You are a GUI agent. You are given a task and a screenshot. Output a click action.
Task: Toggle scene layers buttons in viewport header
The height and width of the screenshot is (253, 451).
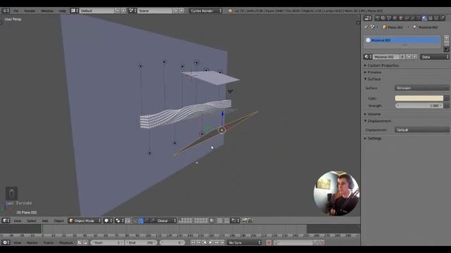pyautogui.click(x=193, y=221)
